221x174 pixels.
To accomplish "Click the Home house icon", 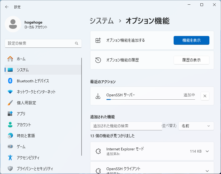I will point(10,59).
